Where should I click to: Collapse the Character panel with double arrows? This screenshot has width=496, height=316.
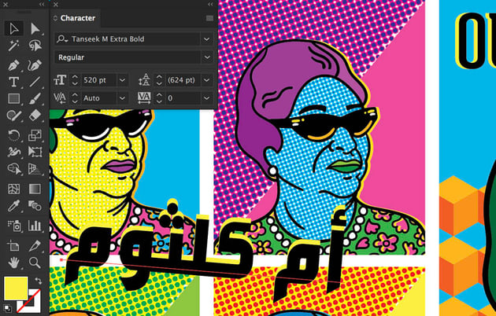tap(210, 4)
